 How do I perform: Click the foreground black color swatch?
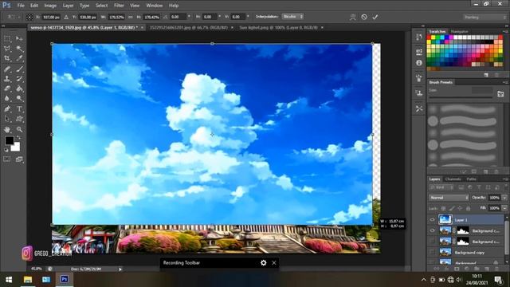click(x=10, y=140)
